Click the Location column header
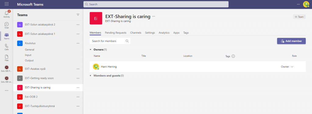The width and height of the screenshot is (312, 114). (x=188, y=56)
